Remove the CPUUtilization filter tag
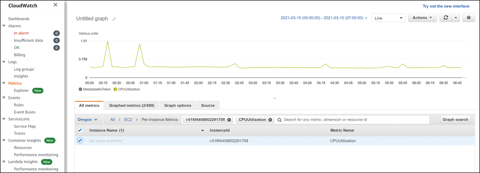 270,120
